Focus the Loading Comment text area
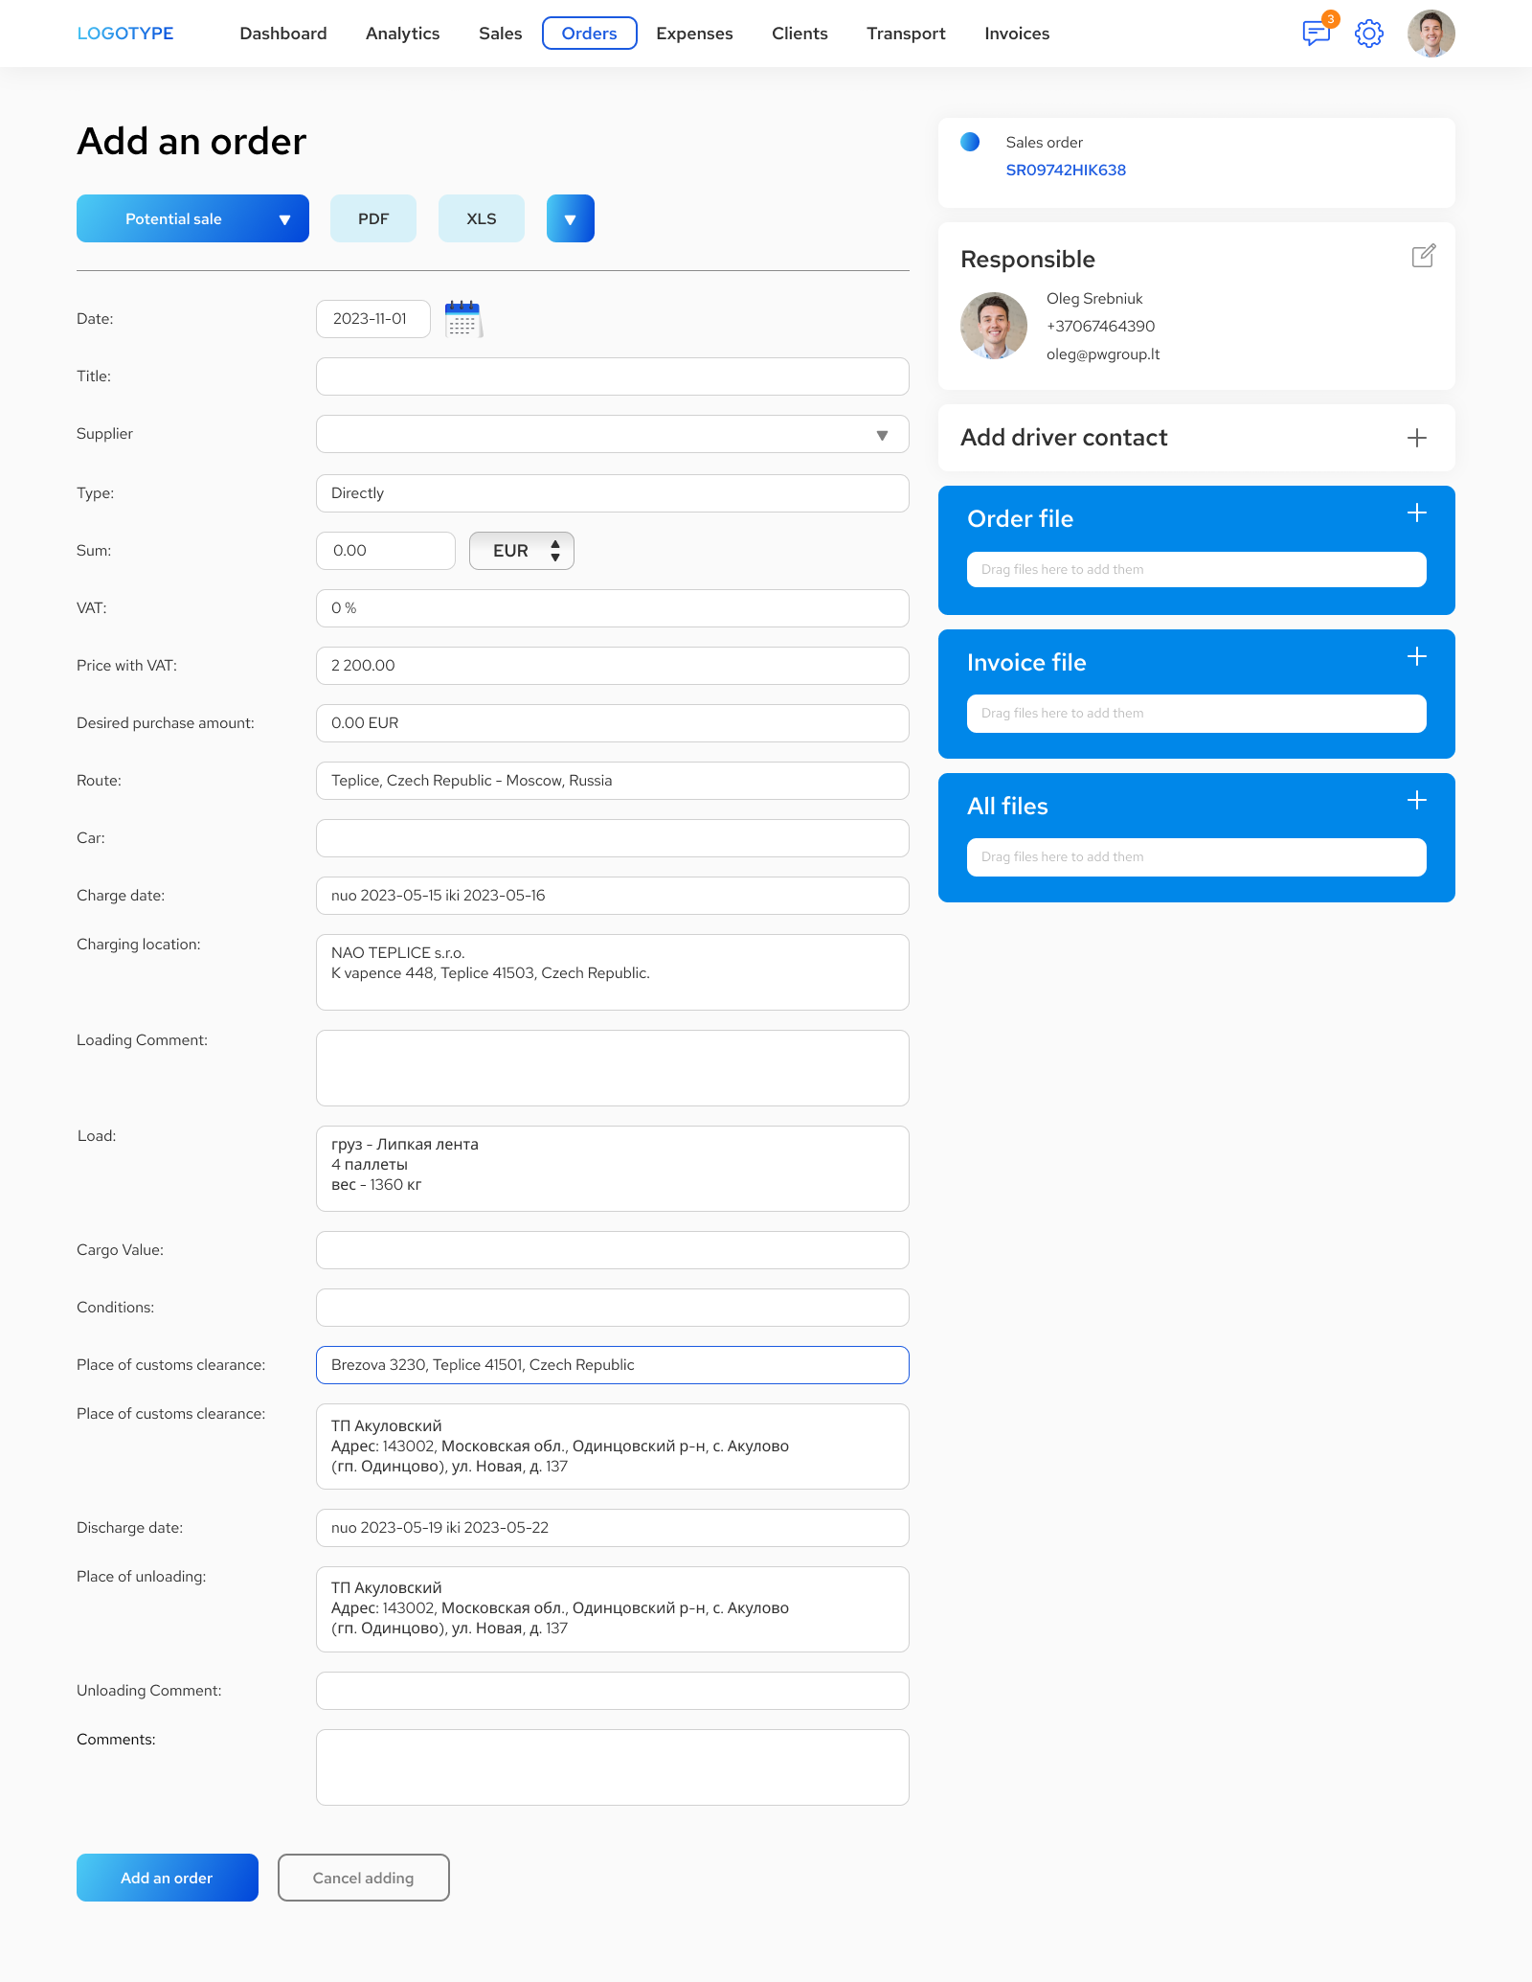 click(613, 1068)
